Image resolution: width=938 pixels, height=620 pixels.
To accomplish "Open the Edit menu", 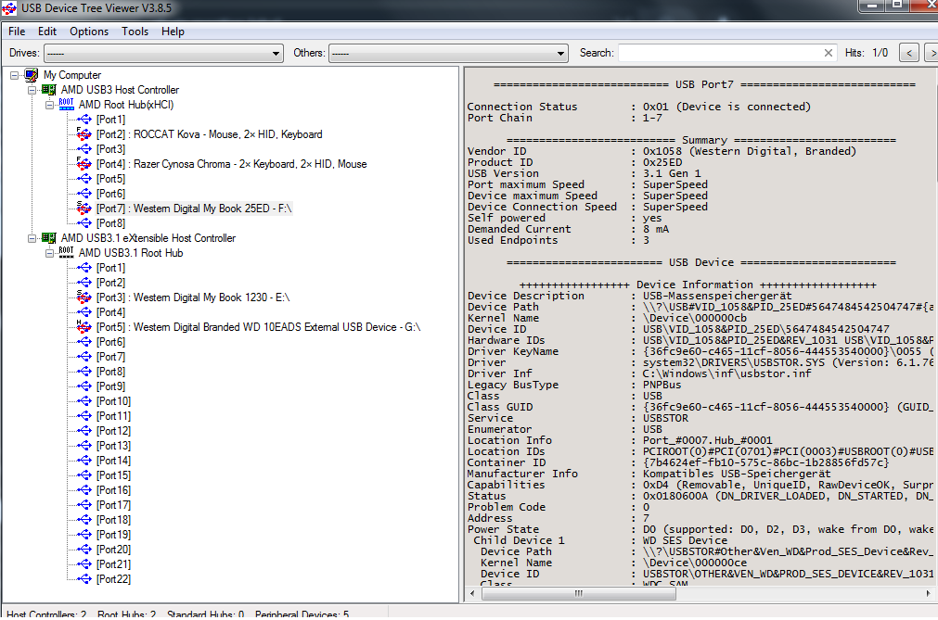I will [47, 32].
